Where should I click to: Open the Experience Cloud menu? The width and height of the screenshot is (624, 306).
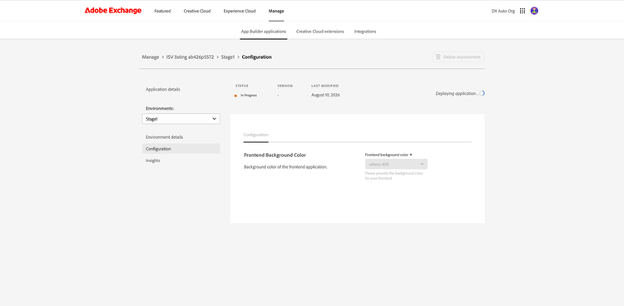click(240, 11)
